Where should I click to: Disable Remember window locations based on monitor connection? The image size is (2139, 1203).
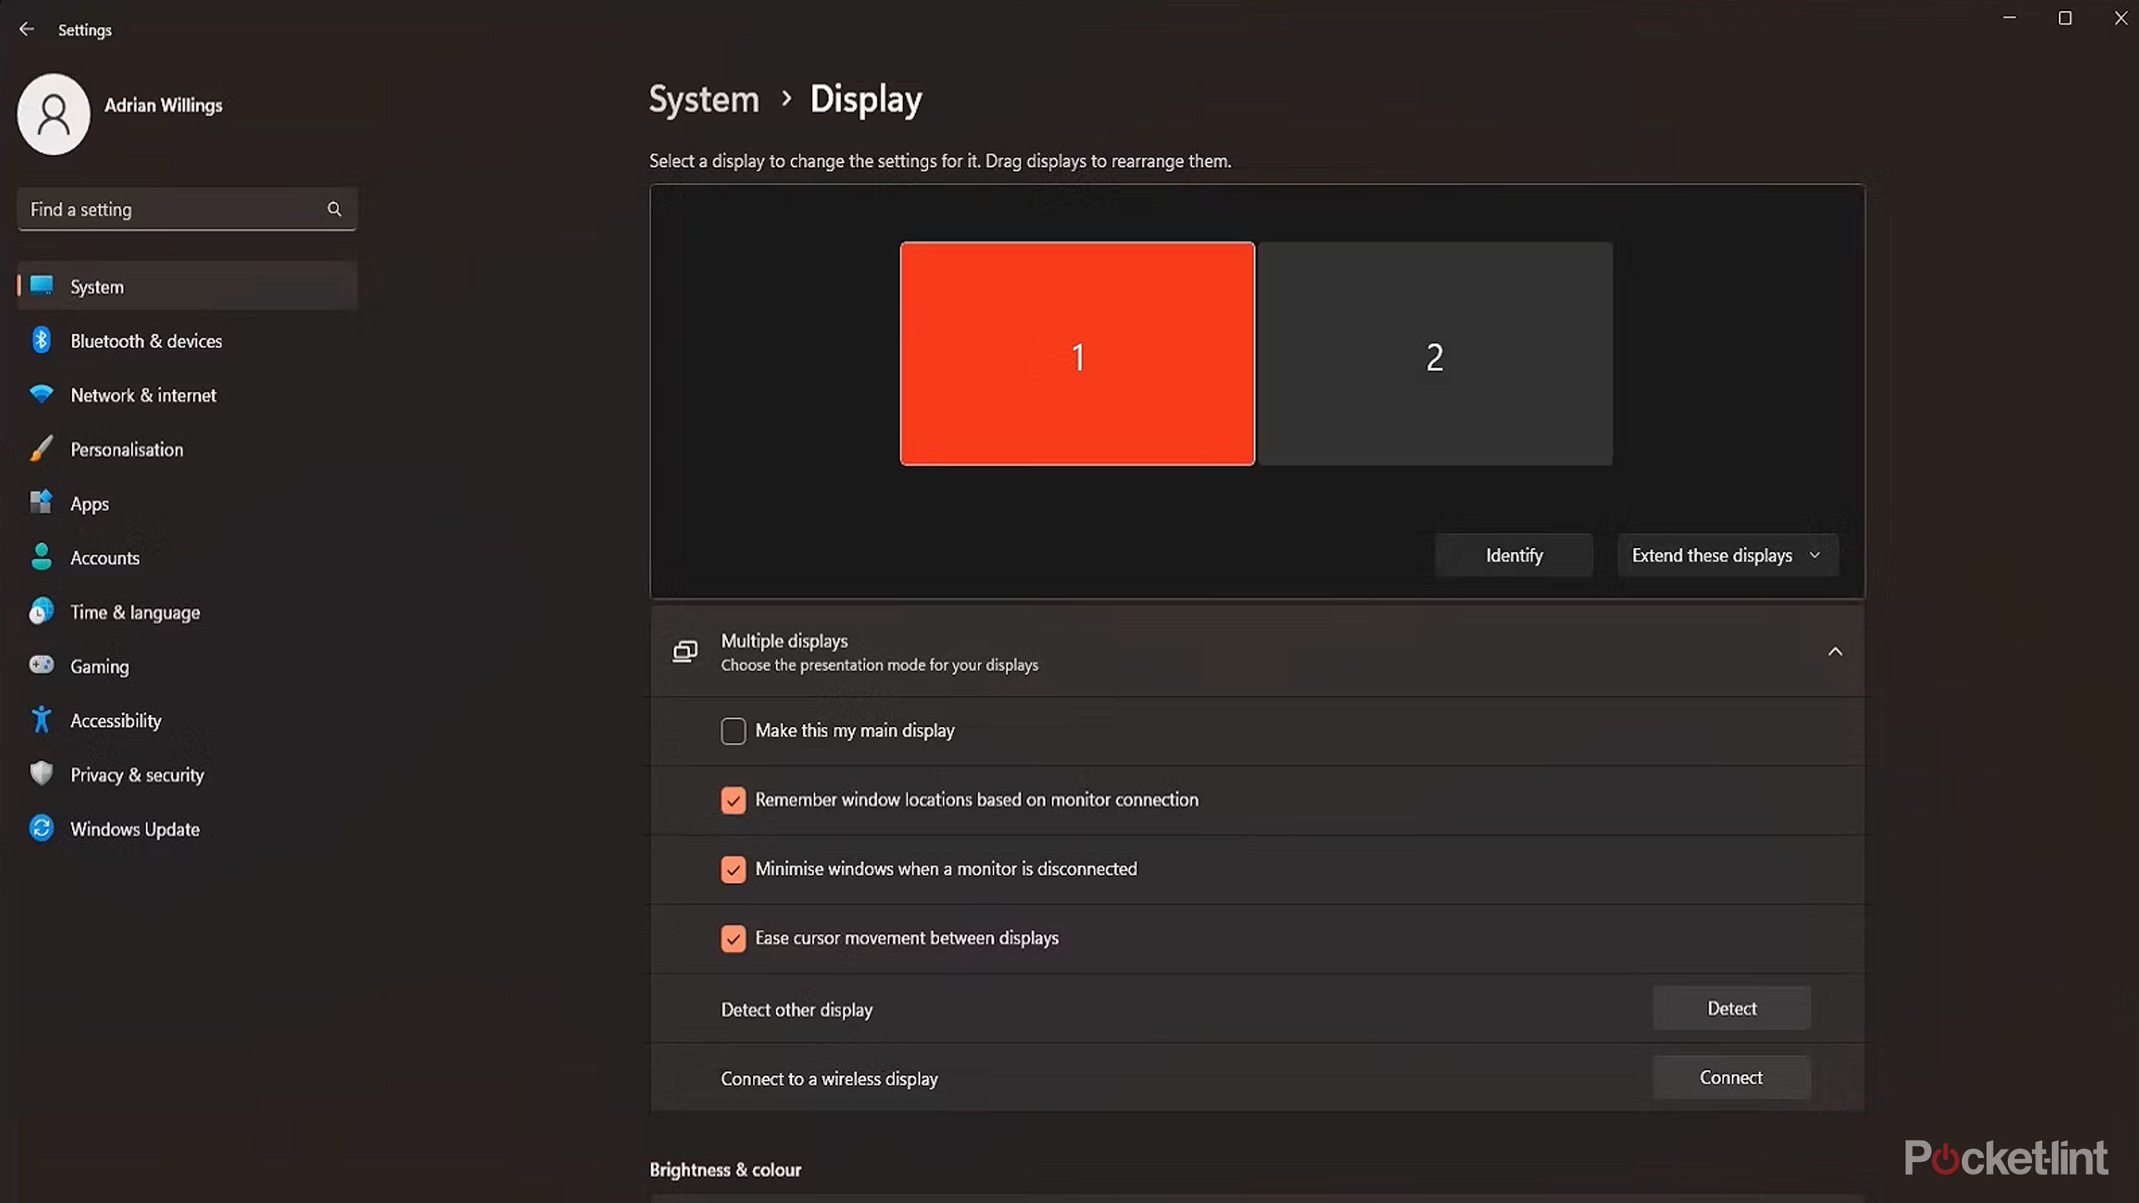coord(733,799)
